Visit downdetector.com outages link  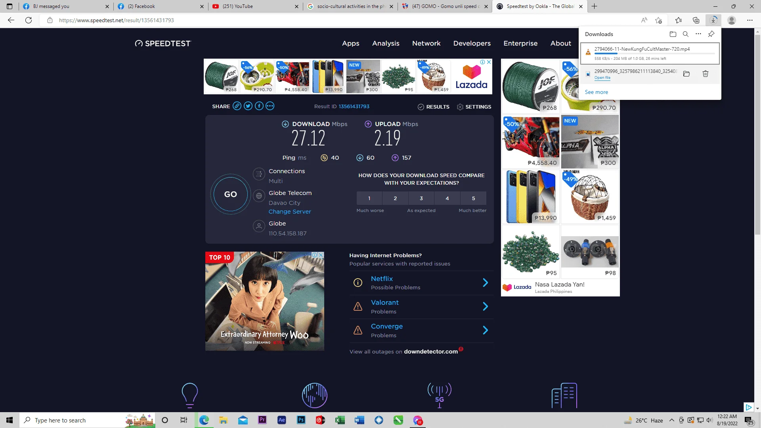[431, 352]
